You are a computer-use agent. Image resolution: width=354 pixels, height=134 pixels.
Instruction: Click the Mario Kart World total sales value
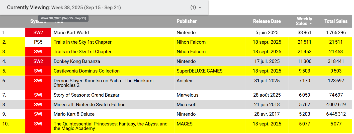pos(336,33)
